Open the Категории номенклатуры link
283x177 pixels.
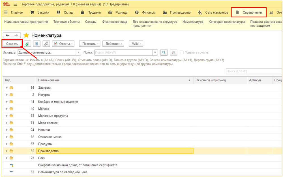[x=227, y=22]
